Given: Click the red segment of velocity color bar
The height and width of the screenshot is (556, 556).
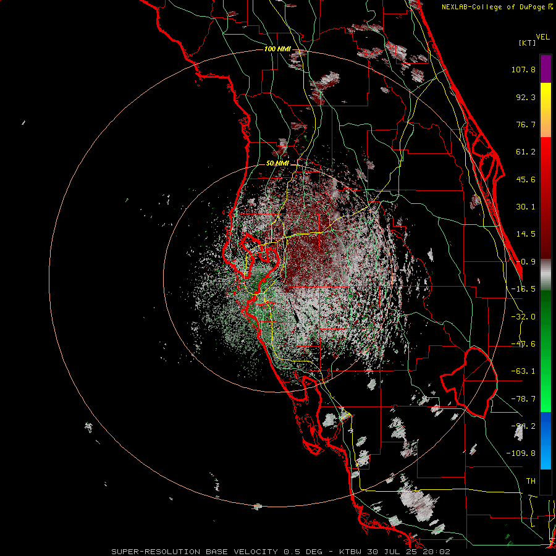Looking at the screenshot, I should tap(545, 198).
